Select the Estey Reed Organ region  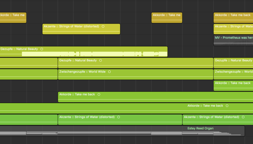coord(122,131)
